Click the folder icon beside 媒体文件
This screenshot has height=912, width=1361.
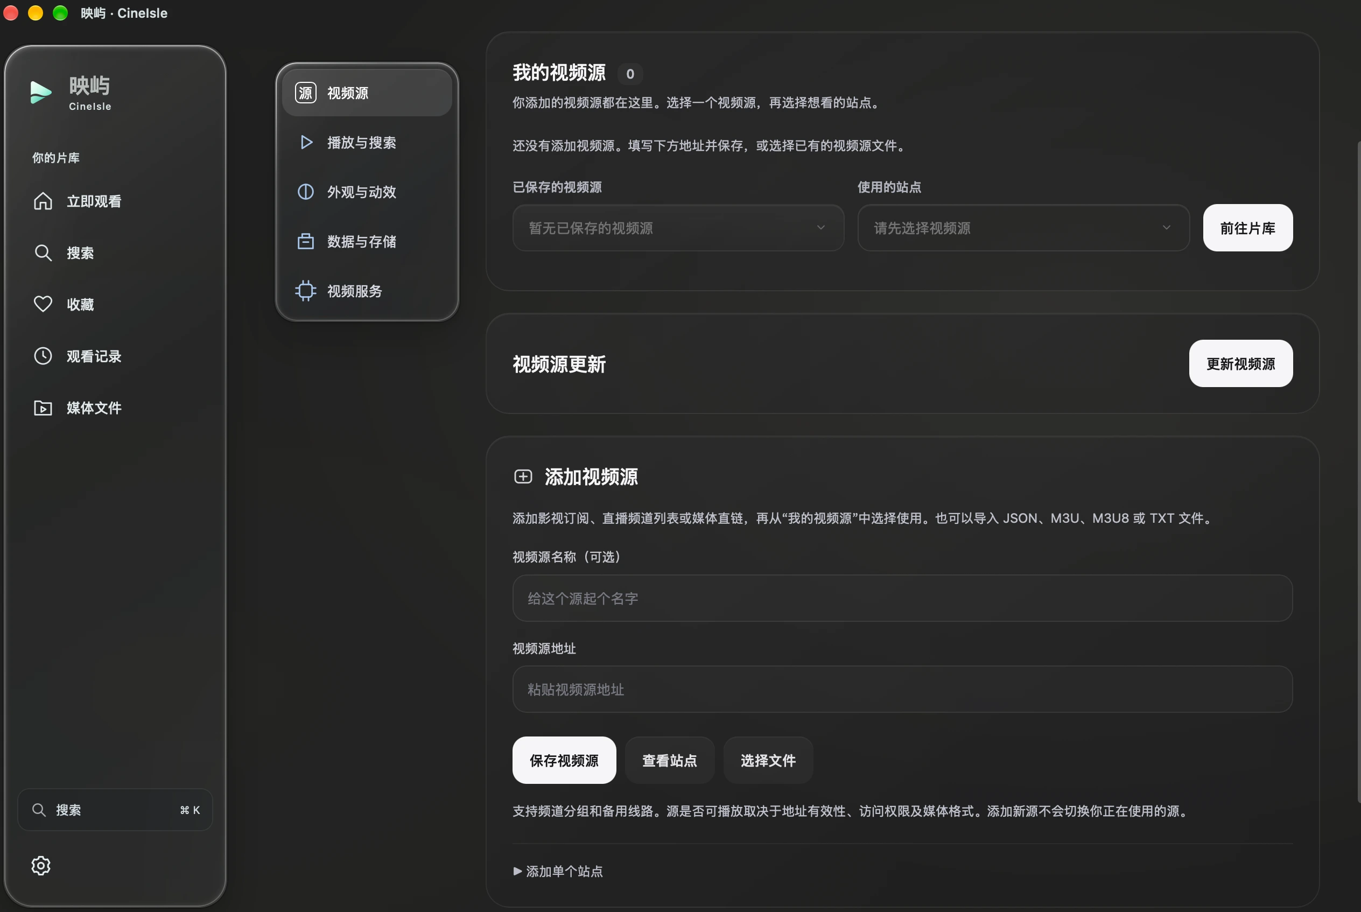[x=43, y=408]
